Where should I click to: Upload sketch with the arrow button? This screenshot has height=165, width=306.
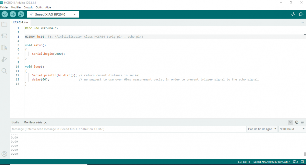pyautogui.click(x=13, y=14)
